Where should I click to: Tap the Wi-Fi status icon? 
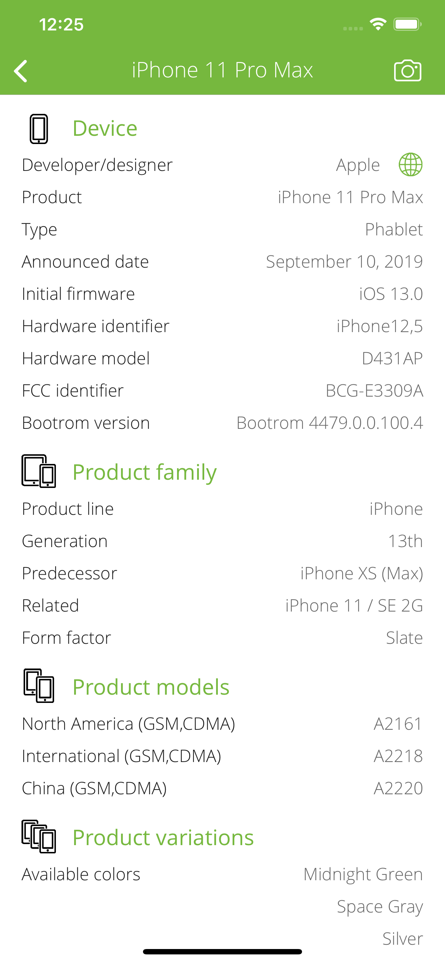pos(378,25)
